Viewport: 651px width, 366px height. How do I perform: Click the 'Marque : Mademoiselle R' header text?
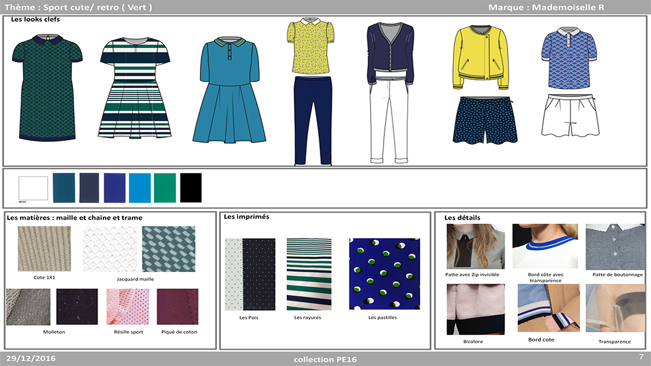click(546, 7)
